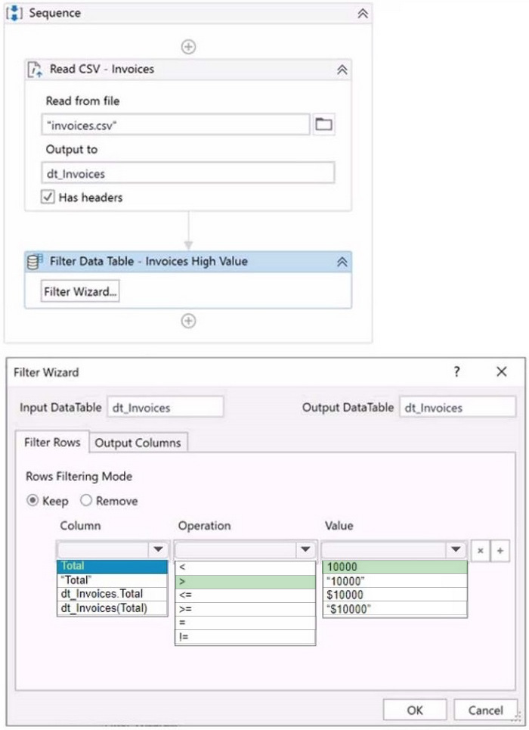Switch to the Output Columns tab
529x730 pixels.
coord(138,443)
